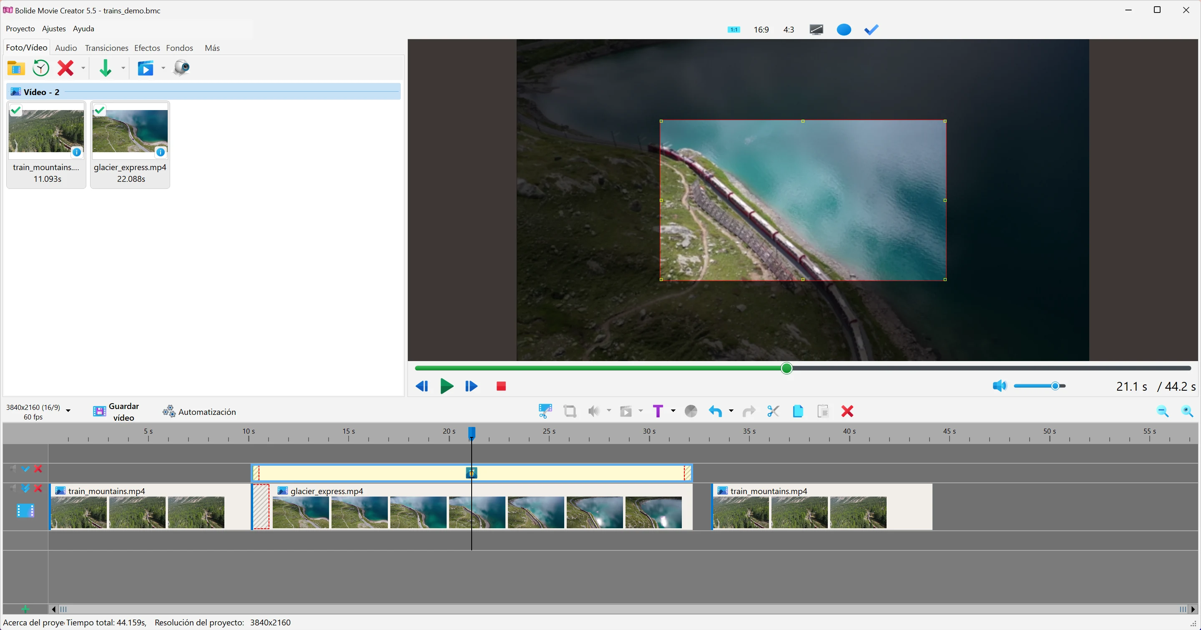This screenshot has width=1201, height=630.
Task: Select the crop tool icon
Action: click(570, 411)
